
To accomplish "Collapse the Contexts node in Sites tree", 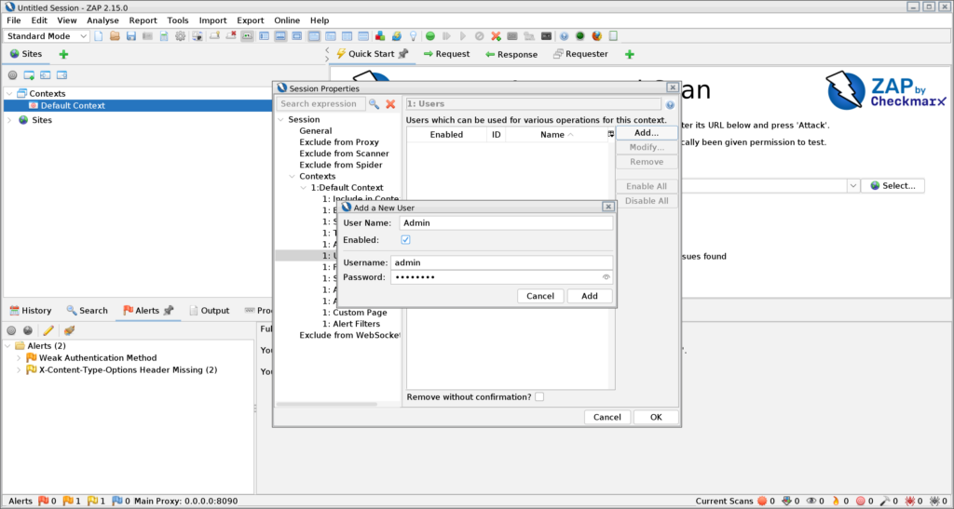I will [x=9, y=94].
